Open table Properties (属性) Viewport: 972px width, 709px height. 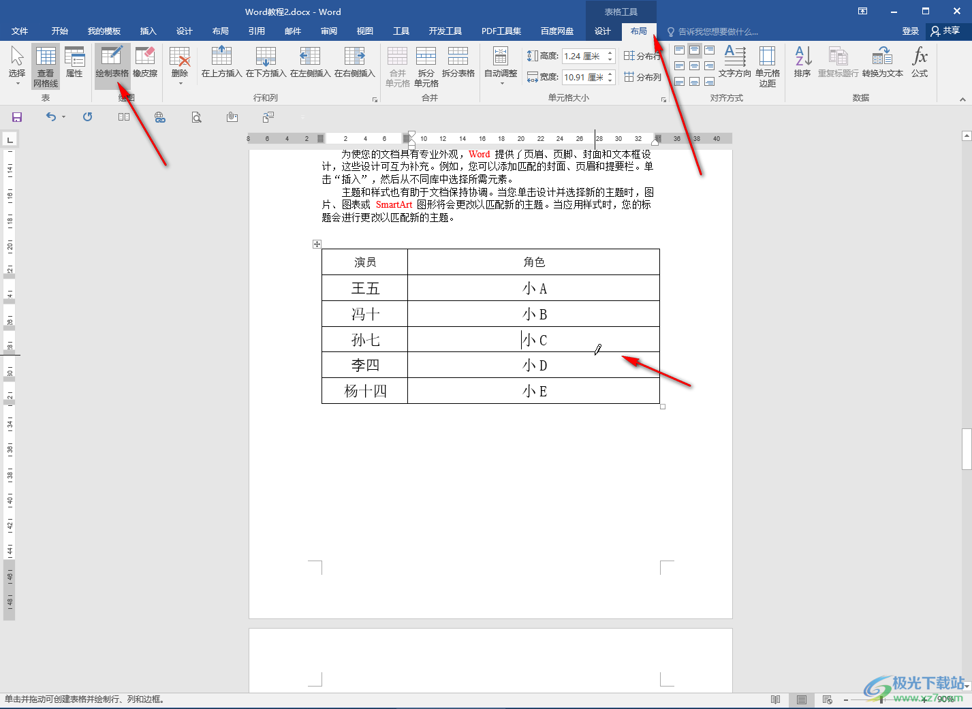click(x=74, y=63)
